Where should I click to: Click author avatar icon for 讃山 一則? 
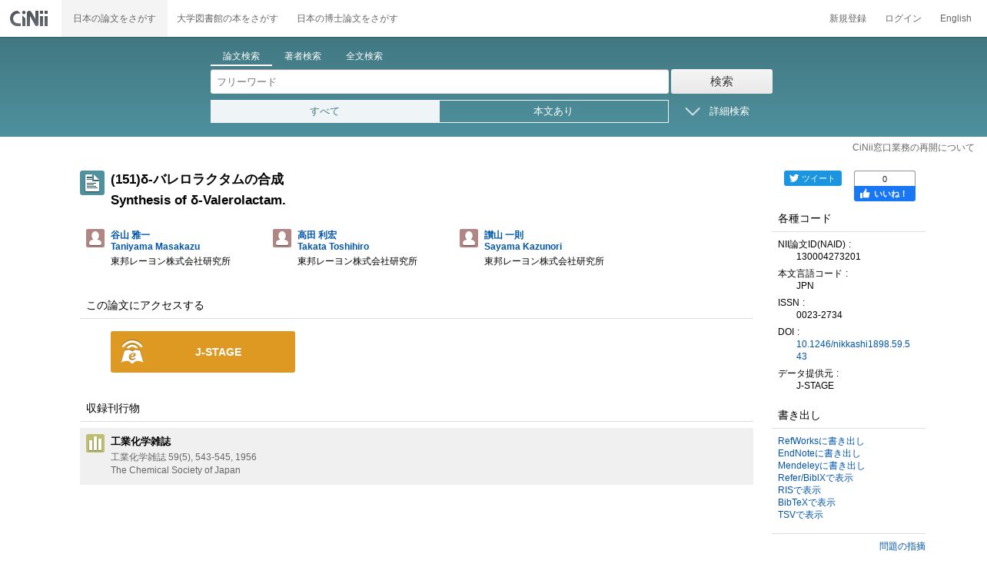coord(469,238)
